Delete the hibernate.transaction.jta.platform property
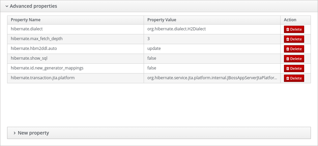 (294, 78)
